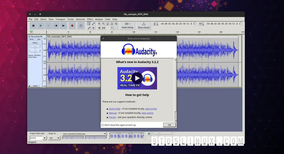Viewport: 284px width, 154px height.
Task: Click the Stop button in the transport toolbar
Action: [x=48, y=26]
